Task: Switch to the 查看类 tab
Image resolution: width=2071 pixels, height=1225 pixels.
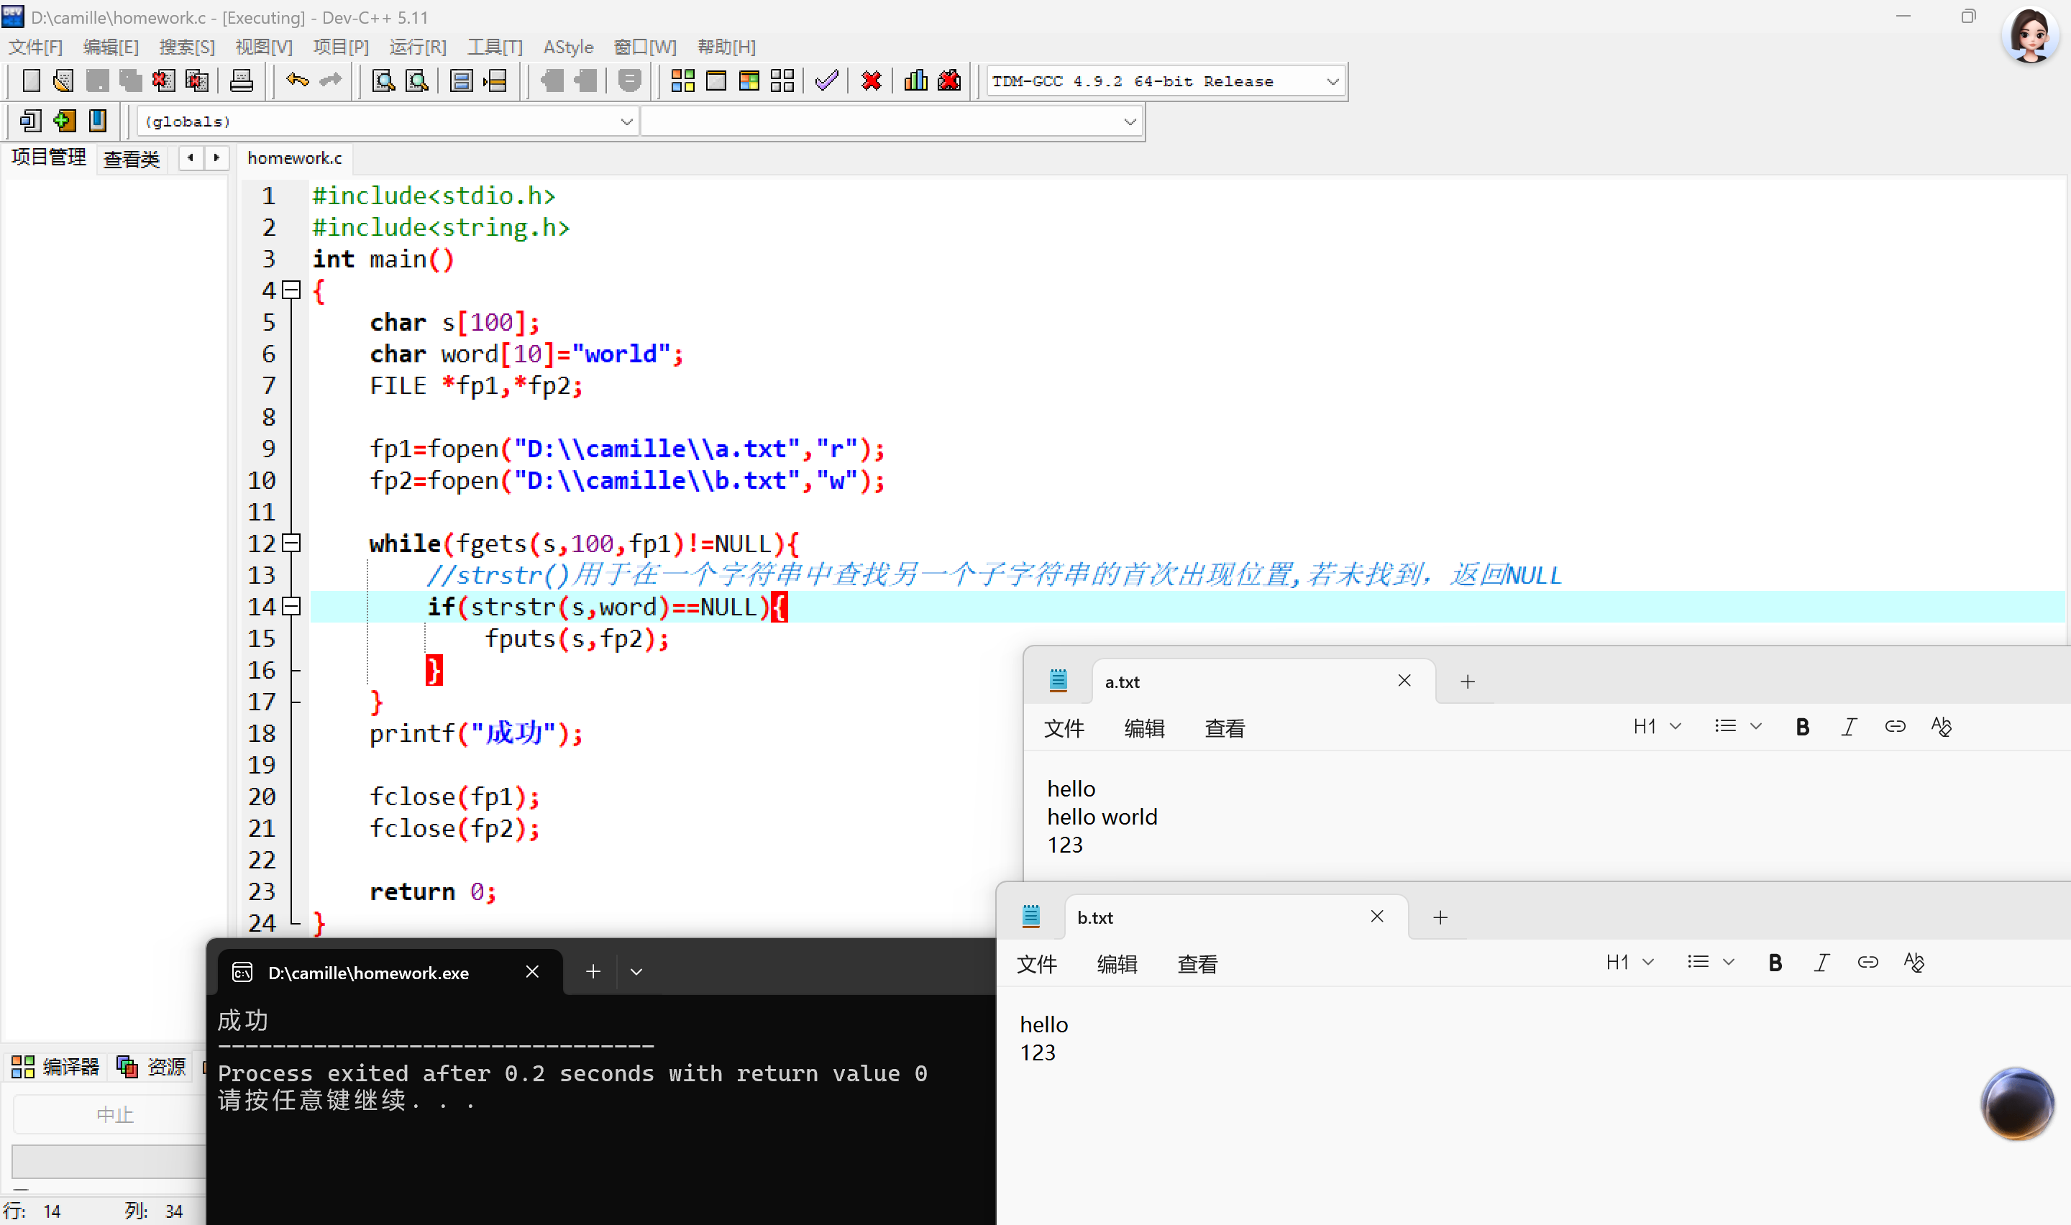Action: [132, 160]
